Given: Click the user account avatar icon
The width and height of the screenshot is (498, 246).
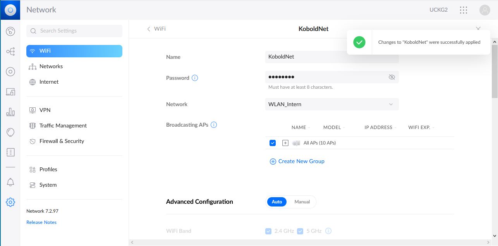Looking at the screenshot, I should (485, 10).
